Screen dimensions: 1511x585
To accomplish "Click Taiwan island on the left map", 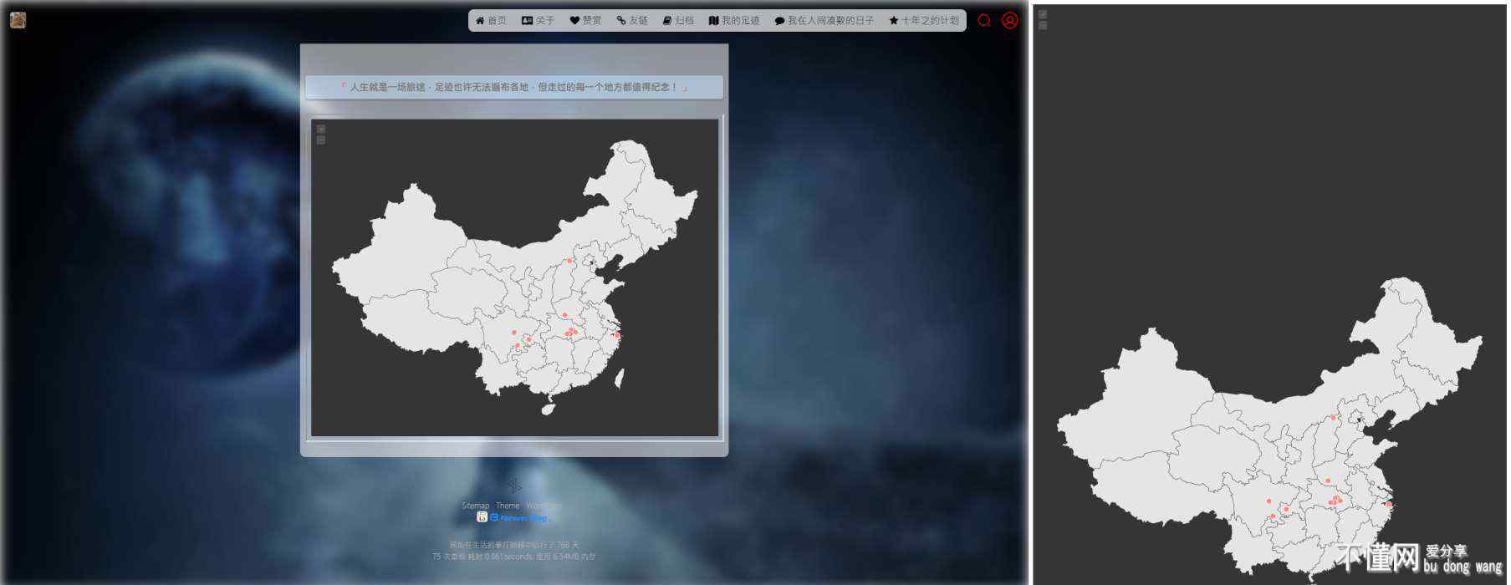I will 620,379.
